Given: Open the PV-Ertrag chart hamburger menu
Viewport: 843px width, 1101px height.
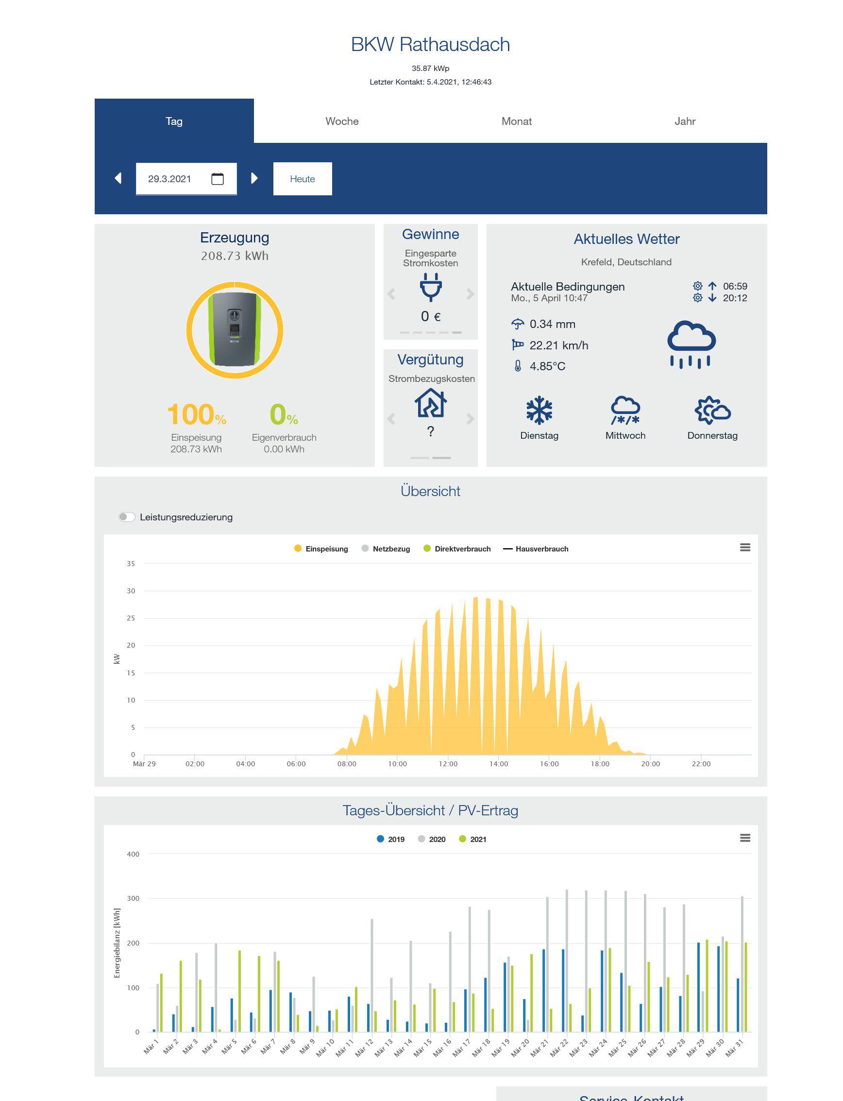Looking at the screenshot, I should click(x=745, y=838).
